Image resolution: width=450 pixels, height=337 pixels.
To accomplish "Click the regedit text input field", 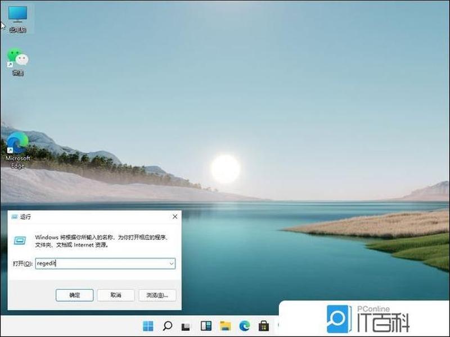I will [x=105, y=263].
